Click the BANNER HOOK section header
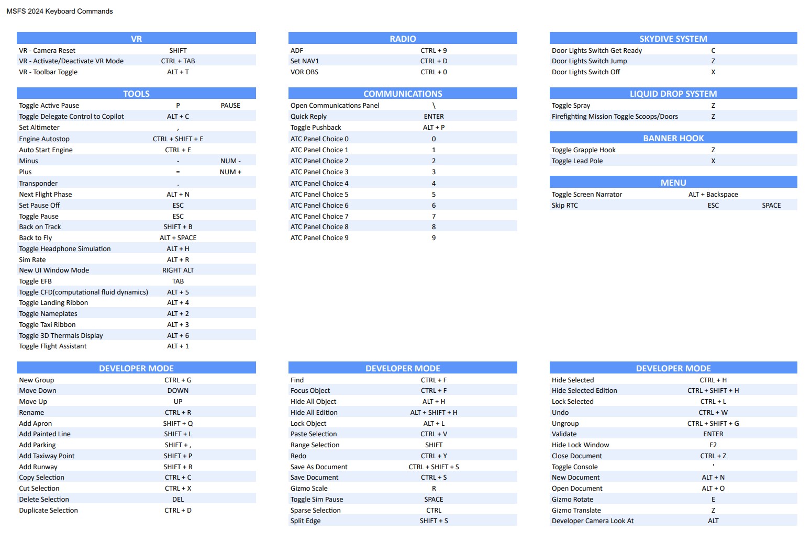 [x=673, y=138]
